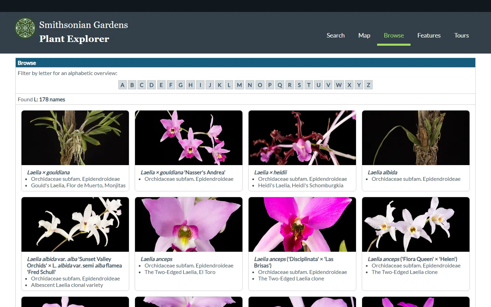Open the 'Nasser's Andrea' orchid photo
The height and width of the screenshot is (307, 491).
[189, 138]
